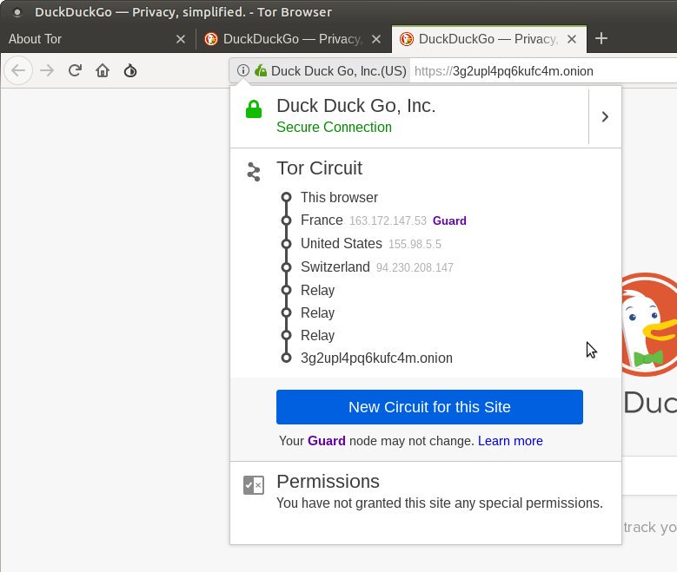Close the active DuckDuckGo tab
Screen dimensions: 677x572
click(x=572, y=39)
